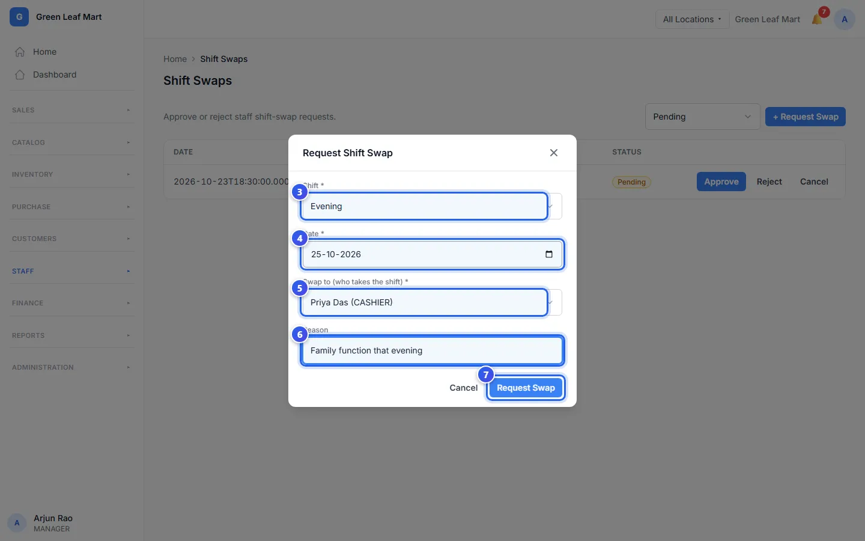Open the Pending status filter dropdown
This screenshot has width=865, height=541.
702,117
